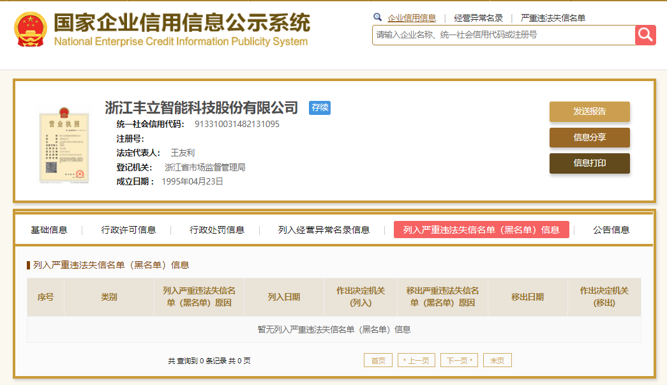Click the national emblem logo
Image resolution: width=667 pixels, height=385 pixels.
coord(31,29)
